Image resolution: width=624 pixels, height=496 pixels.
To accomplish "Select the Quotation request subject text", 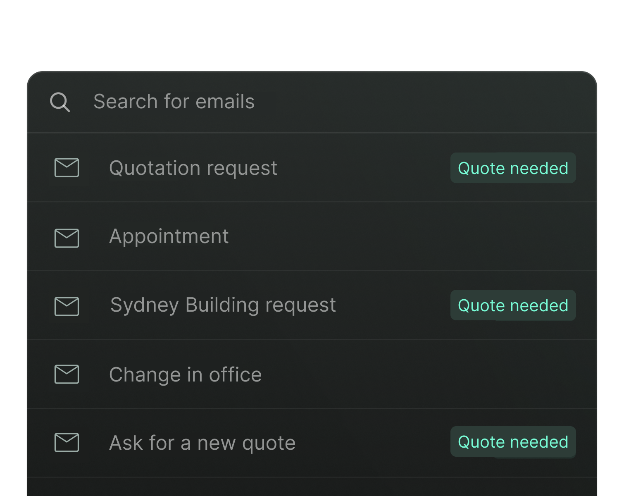I will pyautogui.click(x=193, y=168).
